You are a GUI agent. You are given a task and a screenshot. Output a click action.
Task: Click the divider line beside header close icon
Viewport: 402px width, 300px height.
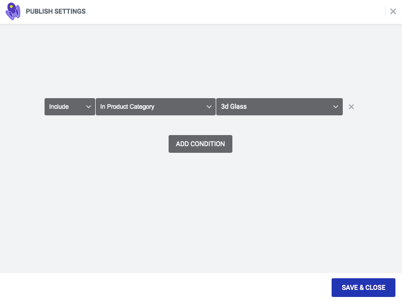coord(385,11)
